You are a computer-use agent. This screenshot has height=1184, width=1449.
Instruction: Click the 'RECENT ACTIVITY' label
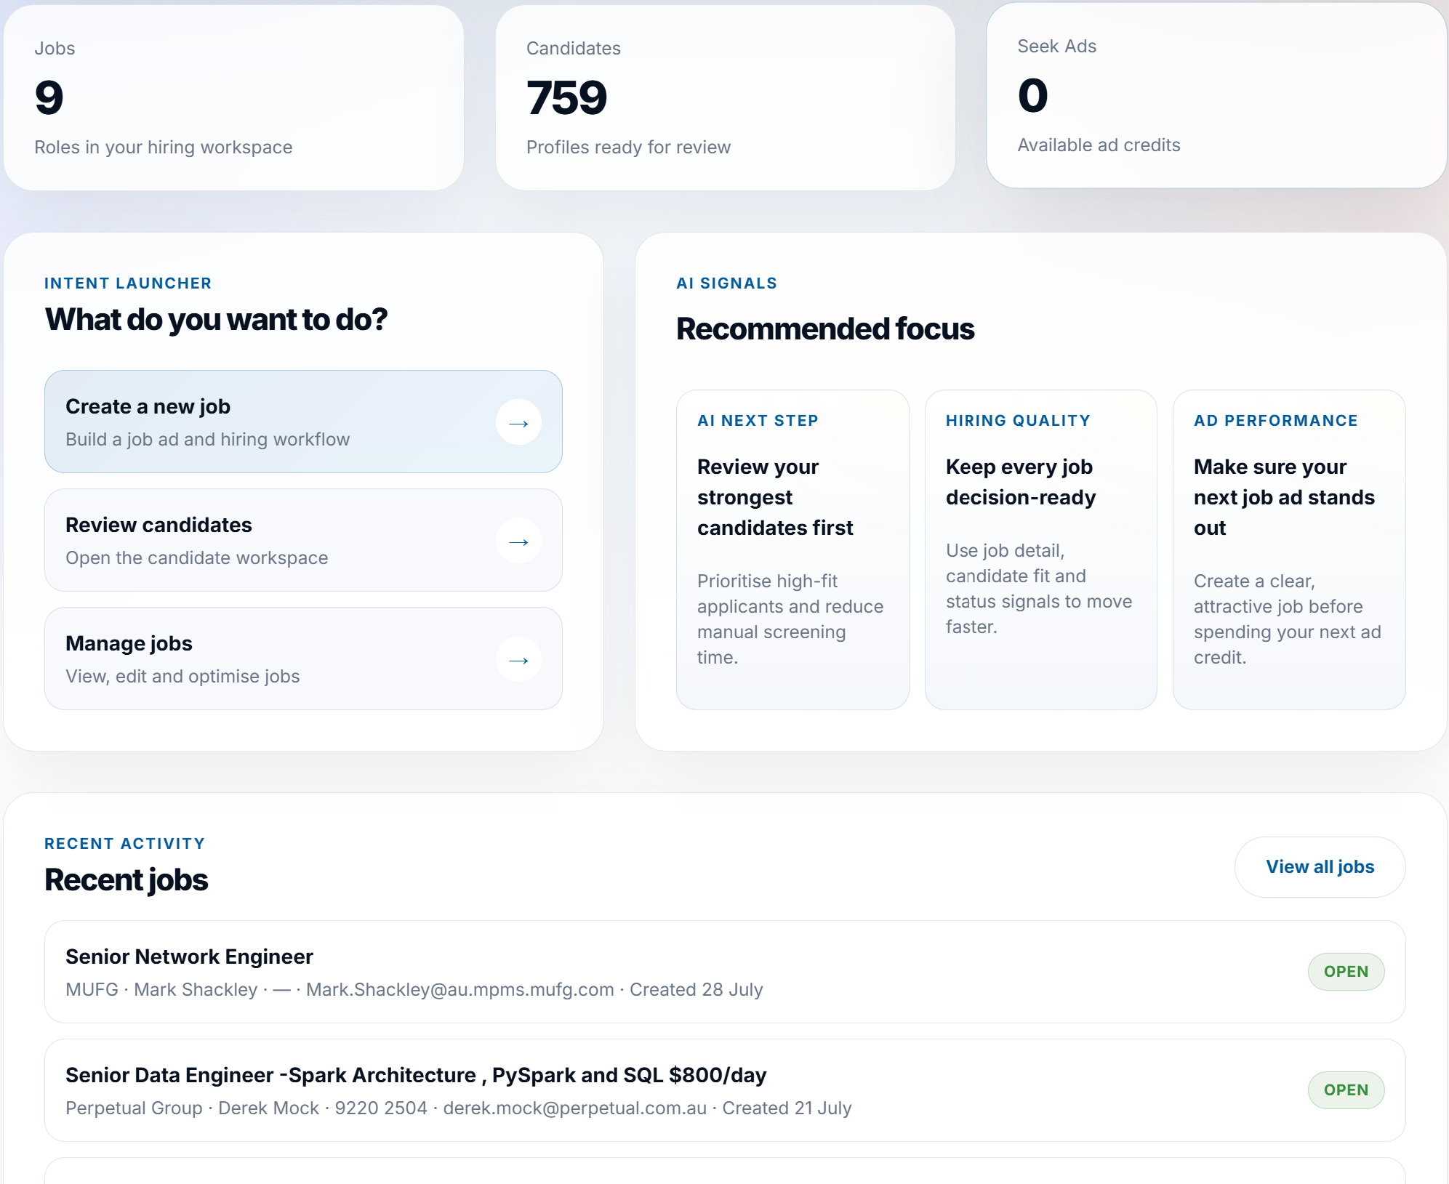pyautogui.click(x=124, y=844)
